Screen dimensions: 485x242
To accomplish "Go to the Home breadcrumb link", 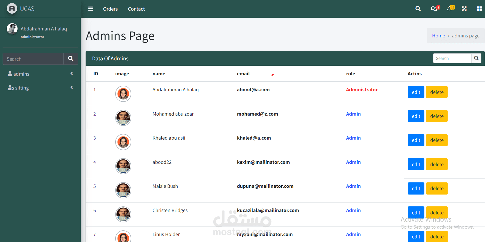I will click(x=439, y=36).
